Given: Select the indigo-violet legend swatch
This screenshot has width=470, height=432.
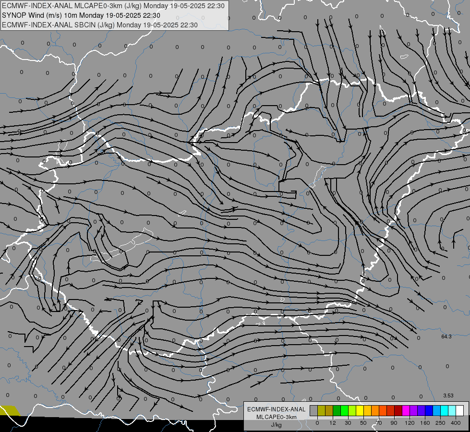Looking at the screenshot, I should pos(422,410).
